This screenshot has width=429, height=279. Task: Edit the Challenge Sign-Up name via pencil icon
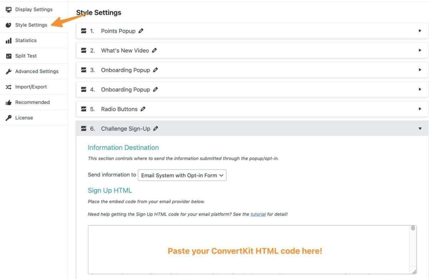pyautogui.click(x=156, y=128)
